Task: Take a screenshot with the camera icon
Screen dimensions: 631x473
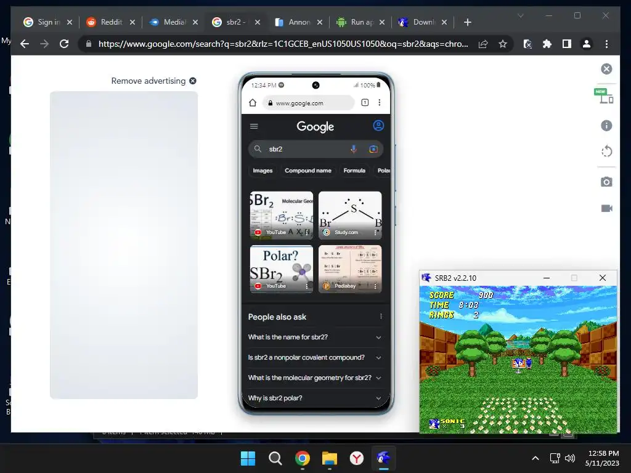Action: tap(606, 182)
